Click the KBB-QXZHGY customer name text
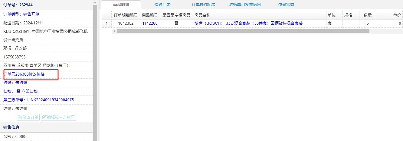This screenshot has width=403, height=141. pyautogui.click(x=45, y=35)
